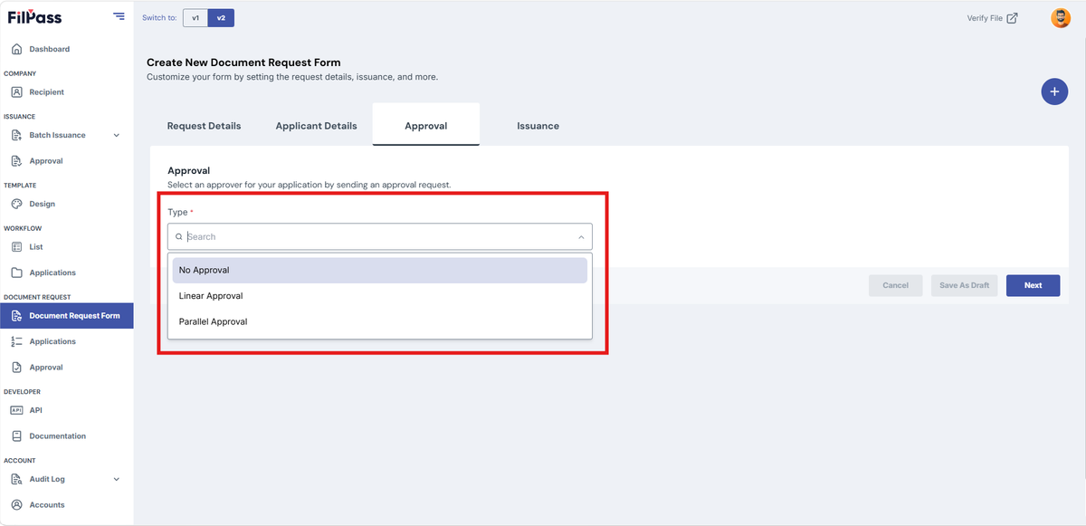Select No Approval option

click(x=380, y=270)
